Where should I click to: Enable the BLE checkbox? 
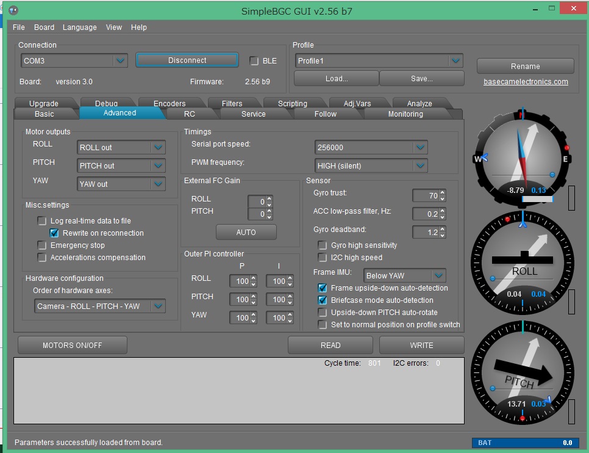[x=254, y=60]
